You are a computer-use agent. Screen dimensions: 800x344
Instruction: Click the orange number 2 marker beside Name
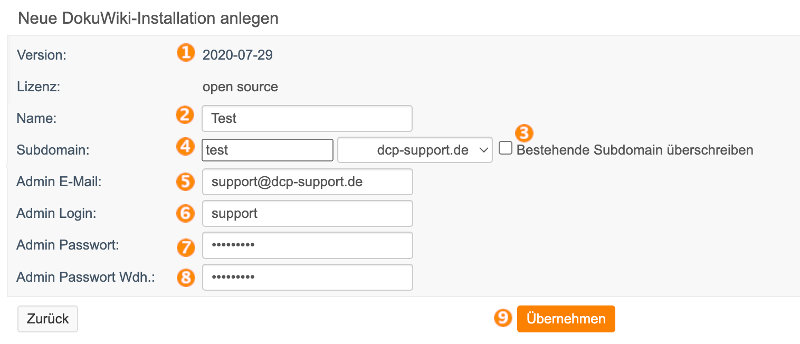(185, 115)
